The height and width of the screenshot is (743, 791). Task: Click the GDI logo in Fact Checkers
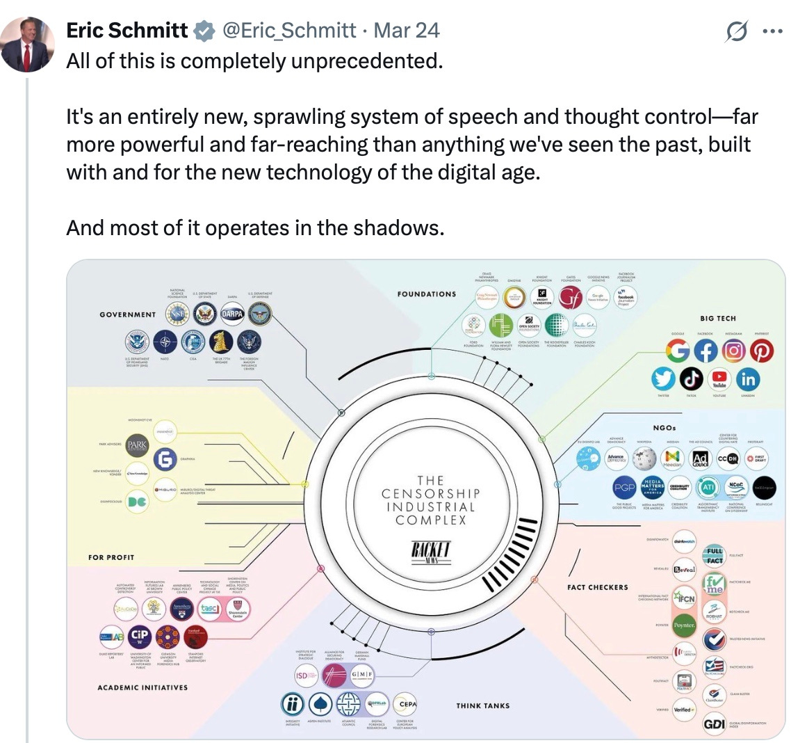click(715, 724)
